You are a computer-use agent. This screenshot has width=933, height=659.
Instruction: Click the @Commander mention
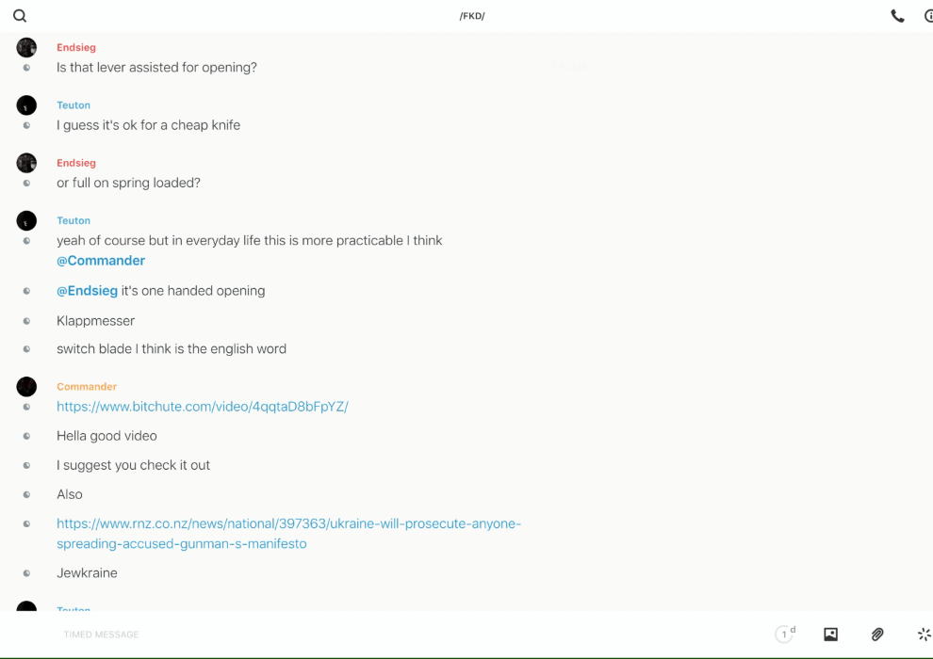101,261
